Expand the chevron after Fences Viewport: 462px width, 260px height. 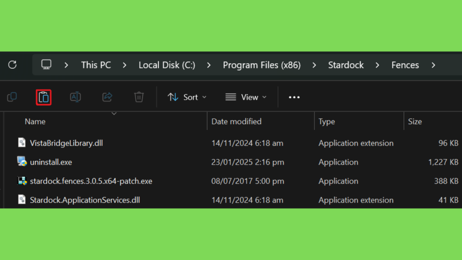(433, 65)
